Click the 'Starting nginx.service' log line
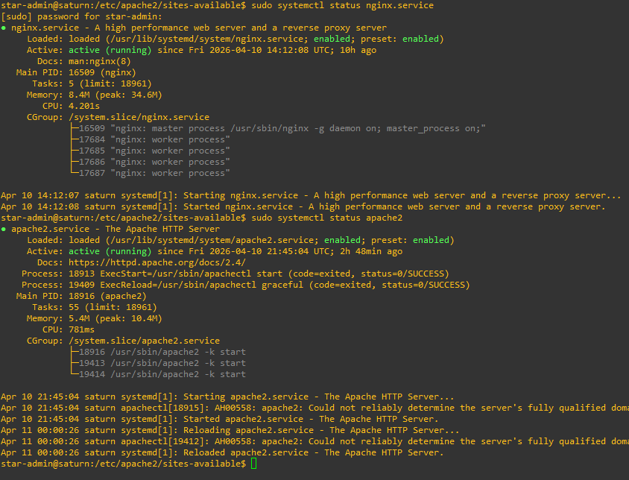The image size is (629, 480). tap(311, 196)
